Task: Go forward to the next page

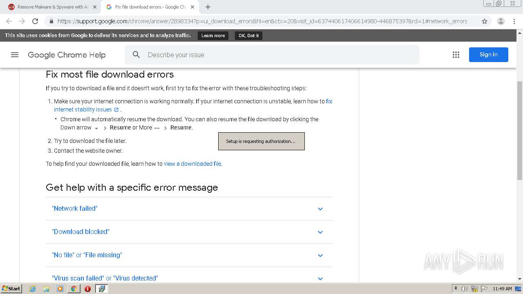Action: tap(22, 21)
